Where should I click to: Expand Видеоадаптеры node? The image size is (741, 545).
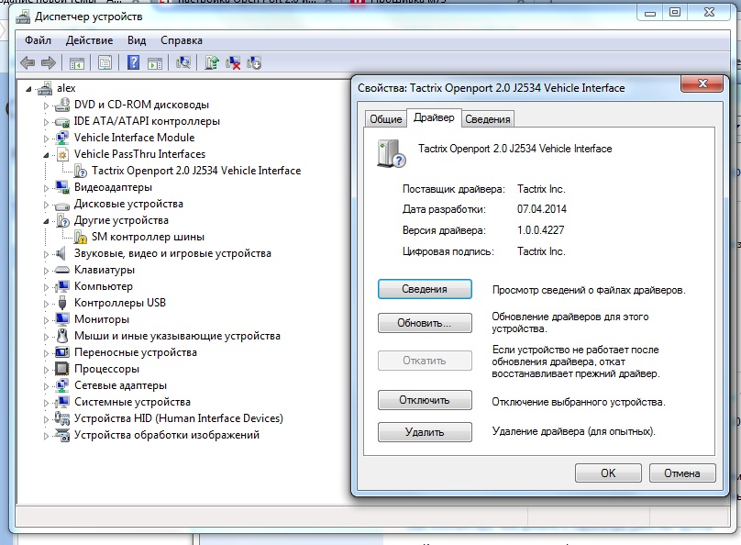pyautogui.click(x=46, y=188)
